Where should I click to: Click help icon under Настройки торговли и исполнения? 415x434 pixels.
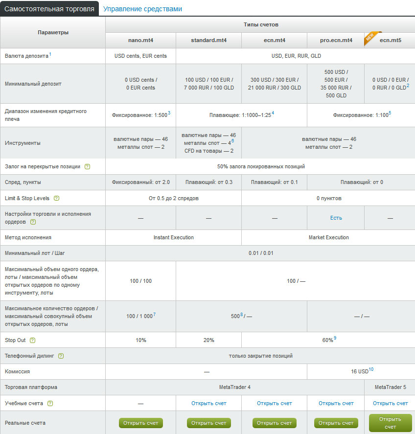tap(33, 222)
